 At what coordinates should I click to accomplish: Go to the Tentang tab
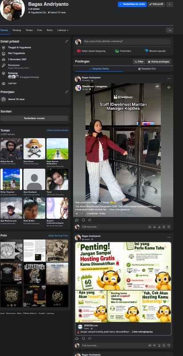tap(16, 30)
